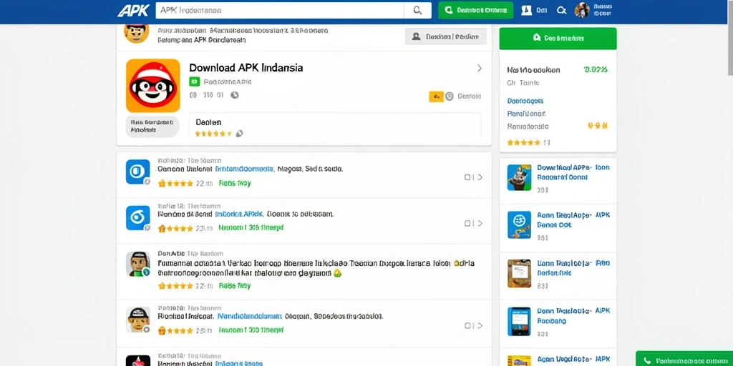This screenshot has width=733, height=366.
Task: Open the black-cap character icon in fourth row
Action: pos(138,320)
